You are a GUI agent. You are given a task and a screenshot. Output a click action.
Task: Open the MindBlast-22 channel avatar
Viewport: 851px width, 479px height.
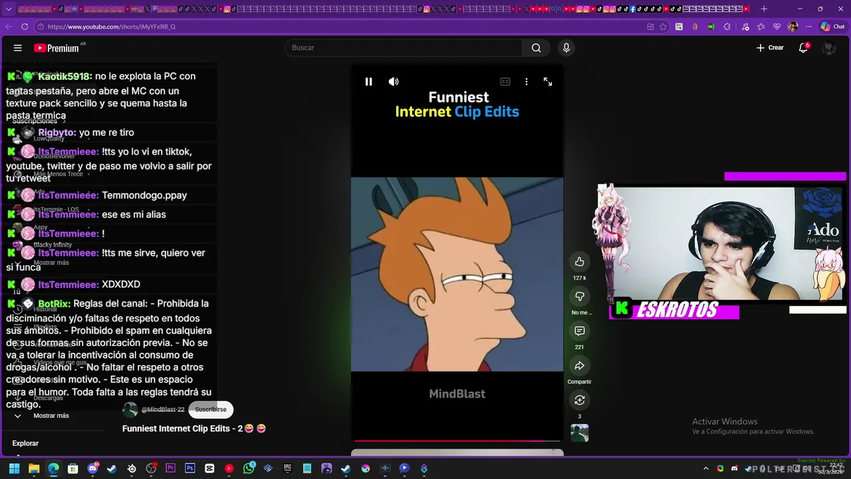(x=130, y=410)
